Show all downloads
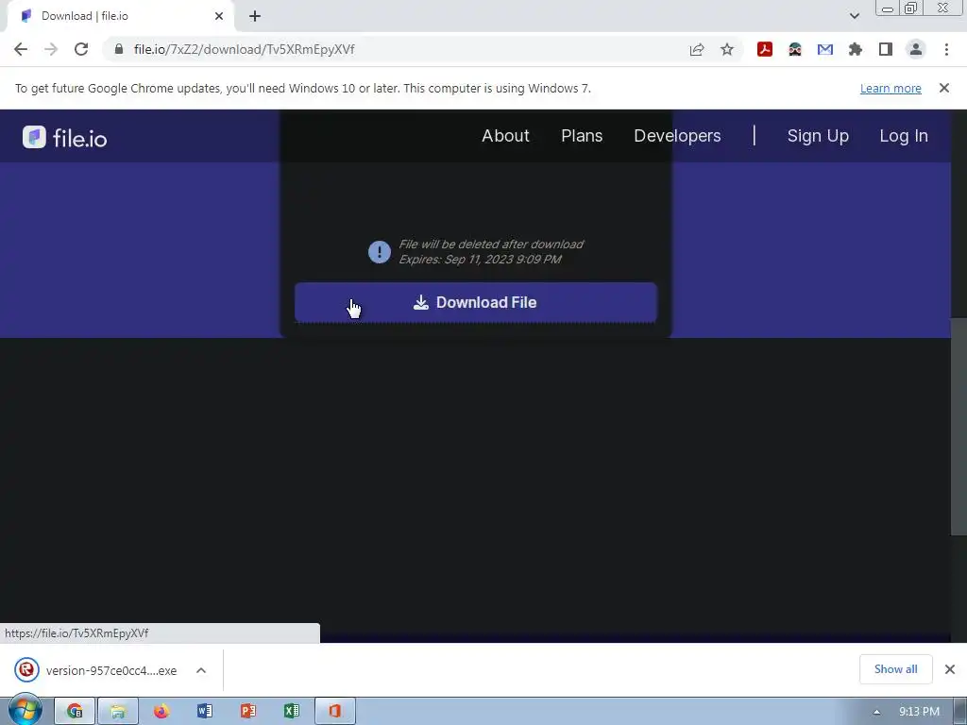This screenshot has width=967, height=725. tap(895, 669)
